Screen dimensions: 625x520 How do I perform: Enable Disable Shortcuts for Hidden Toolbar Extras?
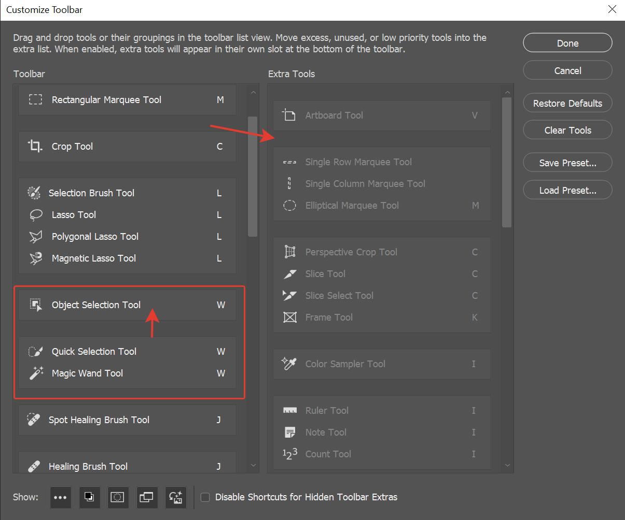[205, 497]
